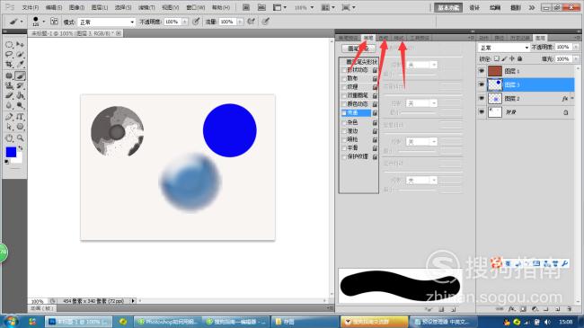Select the Elliptical Marquee tool
This screenshot has width=584, height=328.
9,45
